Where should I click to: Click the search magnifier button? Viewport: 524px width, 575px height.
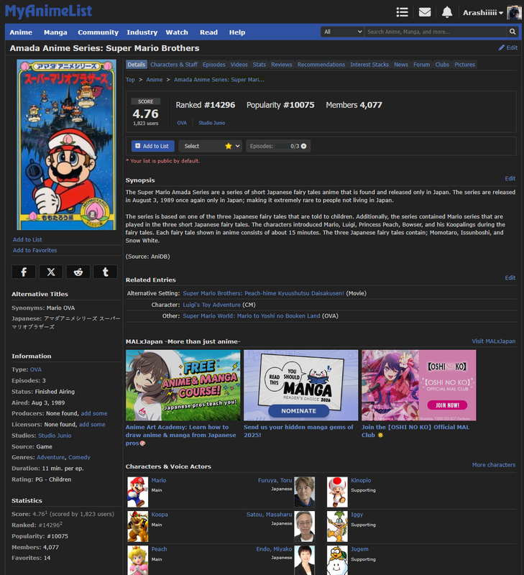pyautogui.click(x=512, y=32)
